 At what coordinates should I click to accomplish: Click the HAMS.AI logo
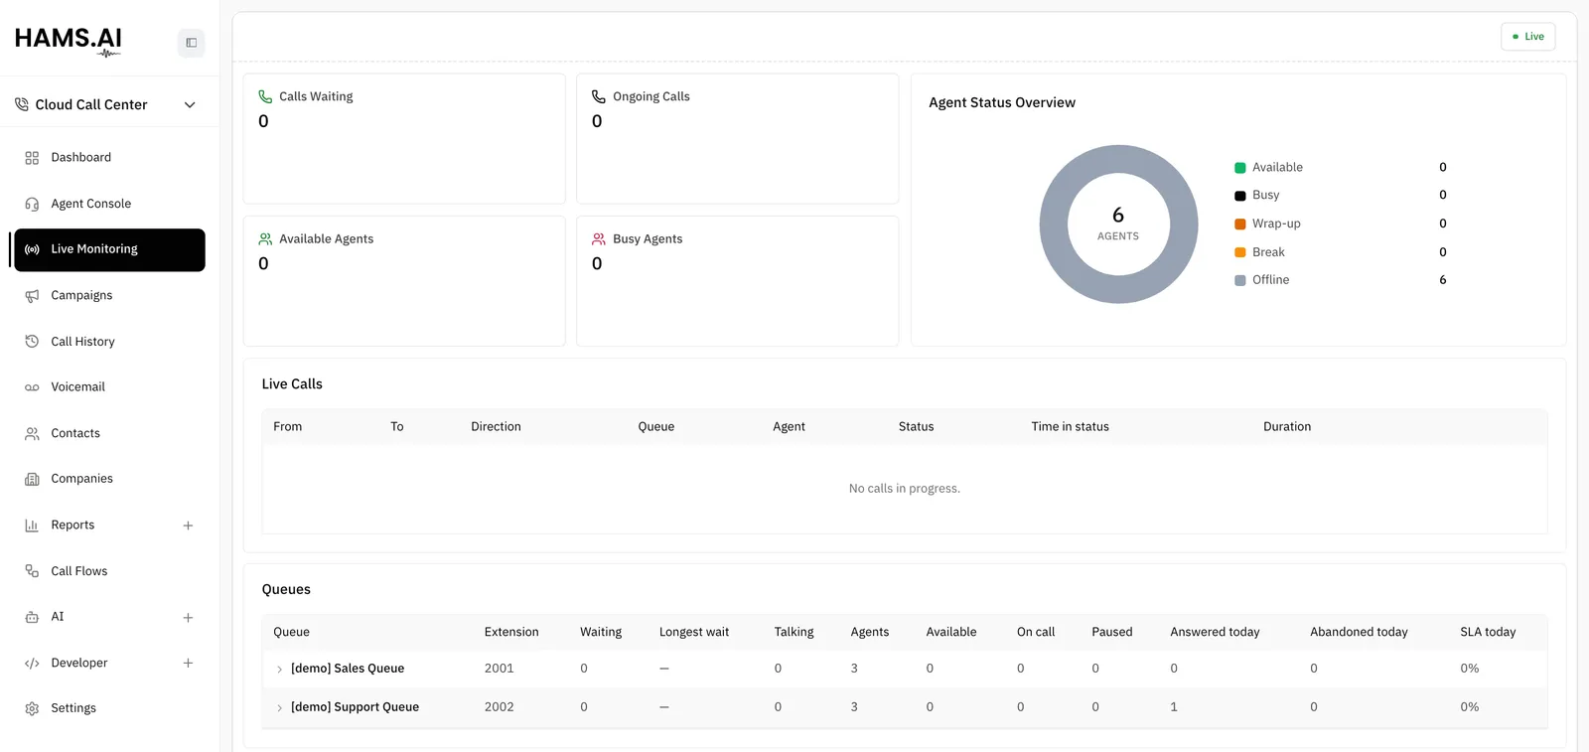[69, 41]
